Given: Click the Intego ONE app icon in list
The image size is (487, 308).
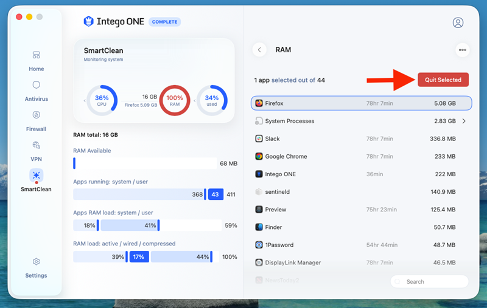Looking at the screenshot, I should pyautogui.click(x=259, y=174).
